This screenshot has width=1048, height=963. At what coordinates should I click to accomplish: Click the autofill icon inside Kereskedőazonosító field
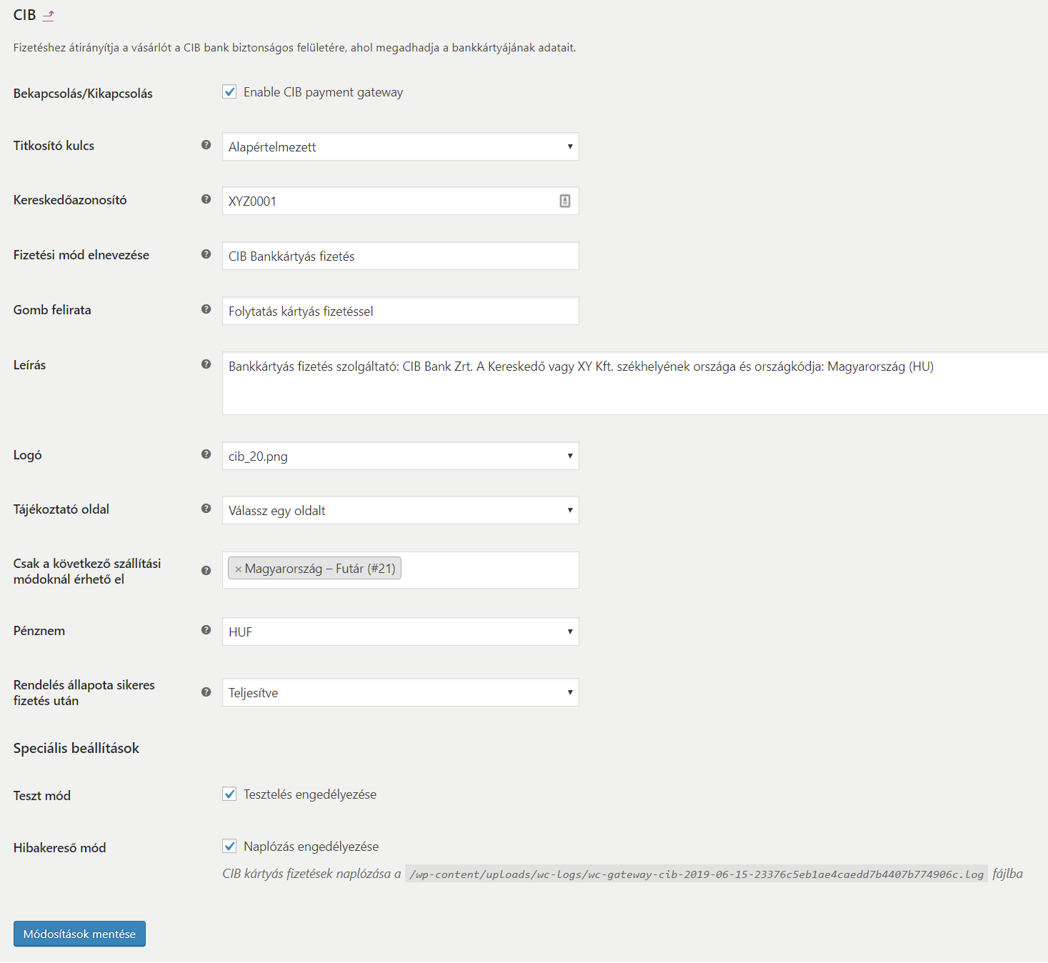click(565, 201)
